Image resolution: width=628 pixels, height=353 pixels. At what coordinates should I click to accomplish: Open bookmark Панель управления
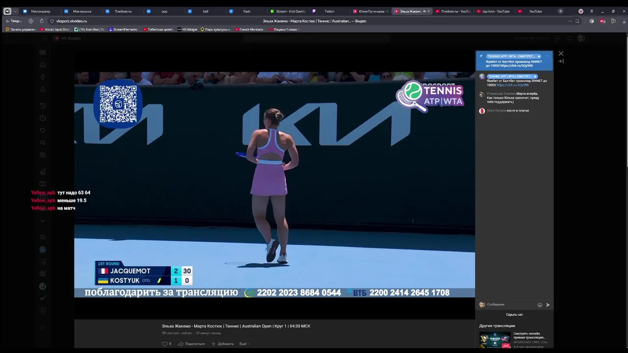21,29
